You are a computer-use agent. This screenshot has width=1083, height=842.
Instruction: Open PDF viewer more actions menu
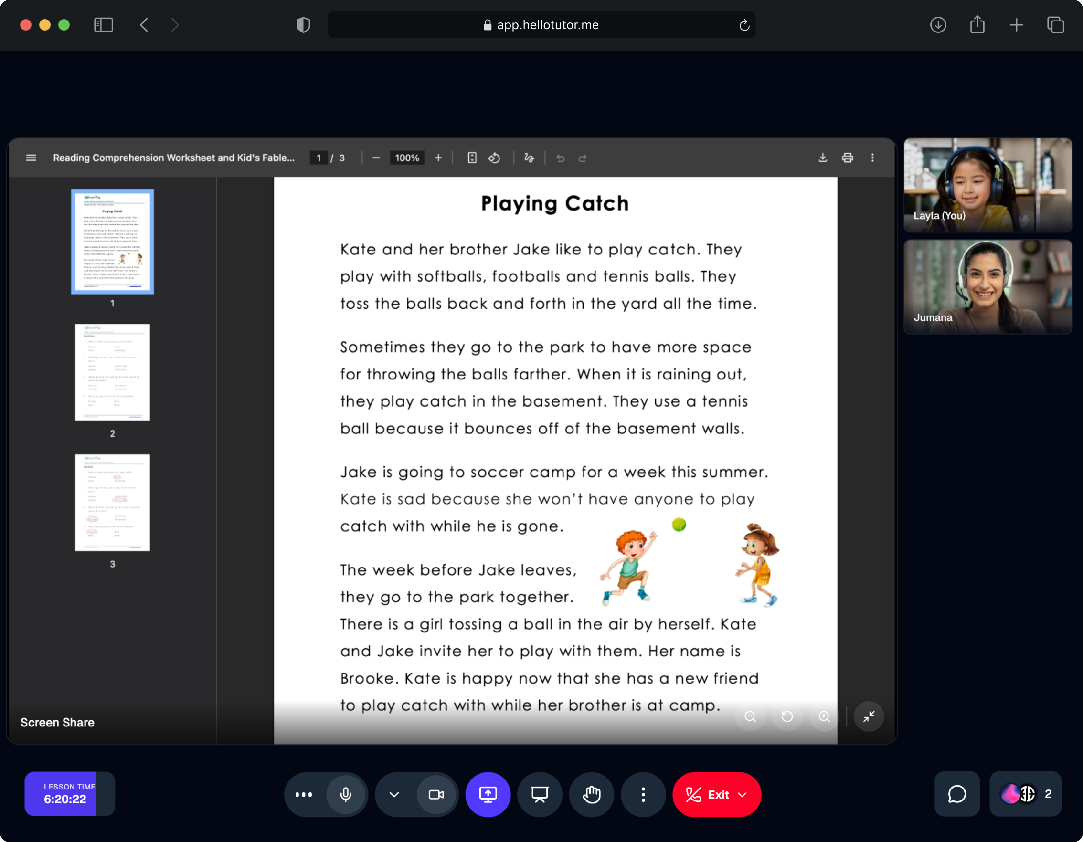coord(873,158)
